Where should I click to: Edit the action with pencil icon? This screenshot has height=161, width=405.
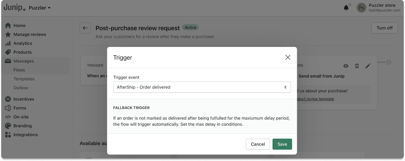coord(368,66)
